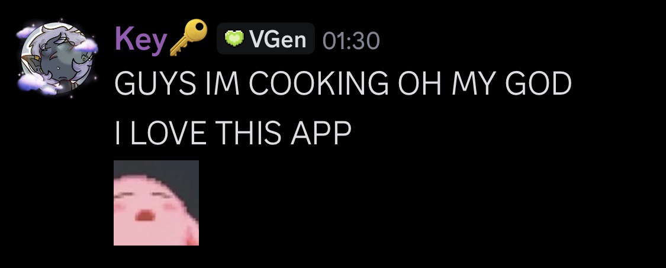Open the pink Kirby emoji image
Viewport: 666px width, 268px height.
click(x=156, y=202)
